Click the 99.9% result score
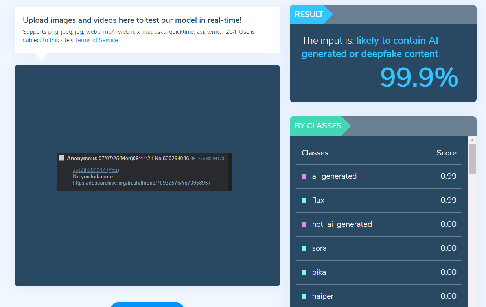The image size is (486, 307). tap(419, 77)
